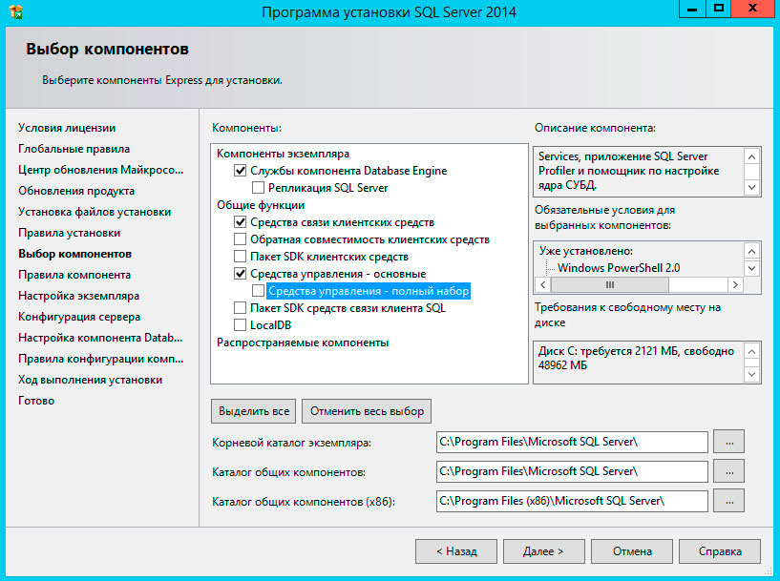Image resolution: width=780 pixels, height=581 pixels.
Task: Check Средства управления - полный набор
Action: 258,291
